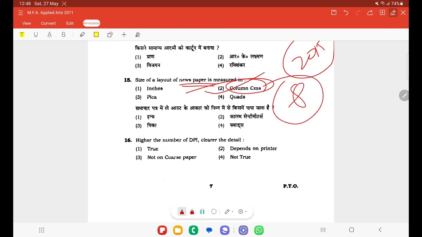Select the eraser tool in annotation toolbar
Image resolution: width=422 pixels, height=237 pixels.
click(82, 35)
